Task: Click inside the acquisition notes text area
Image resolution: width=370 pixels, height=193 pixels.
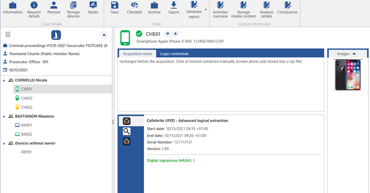Action: point(220,84)
